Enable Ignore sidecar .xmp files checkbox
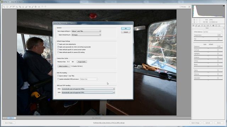 click(x=58, y=76)
